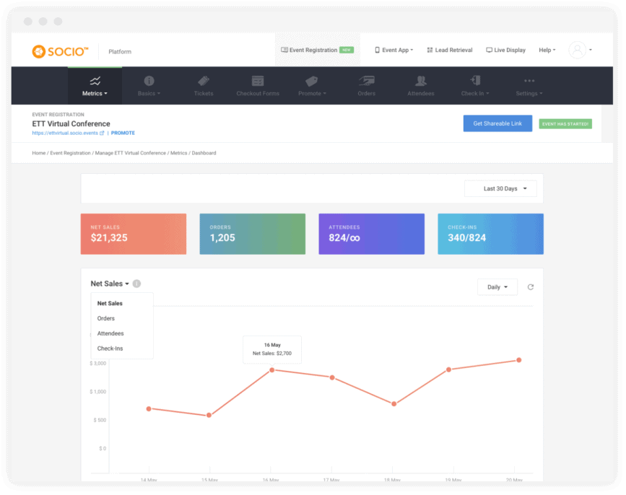The width and height of the screenshot is (626, 495).
Task: Click the 16 May Net Sales tooltip
Action: 272,349
